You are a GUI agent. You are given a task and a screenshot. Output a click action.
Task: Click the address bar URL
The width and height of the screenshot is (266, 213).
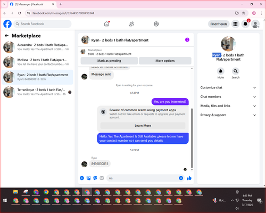click(x=63, y=13)
